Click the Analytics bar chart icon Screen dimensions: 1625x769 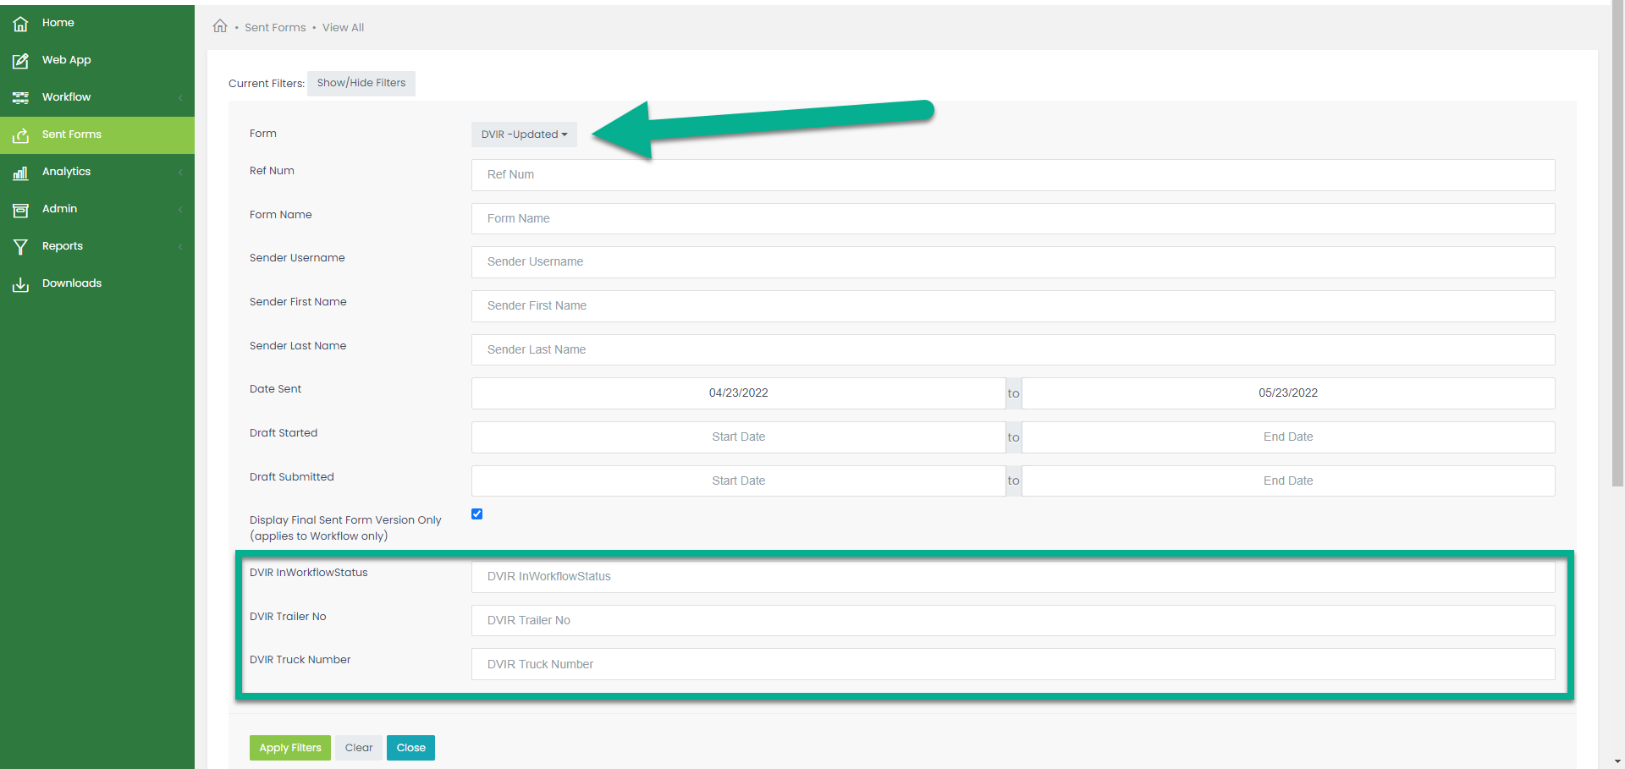tap(20, 173)
